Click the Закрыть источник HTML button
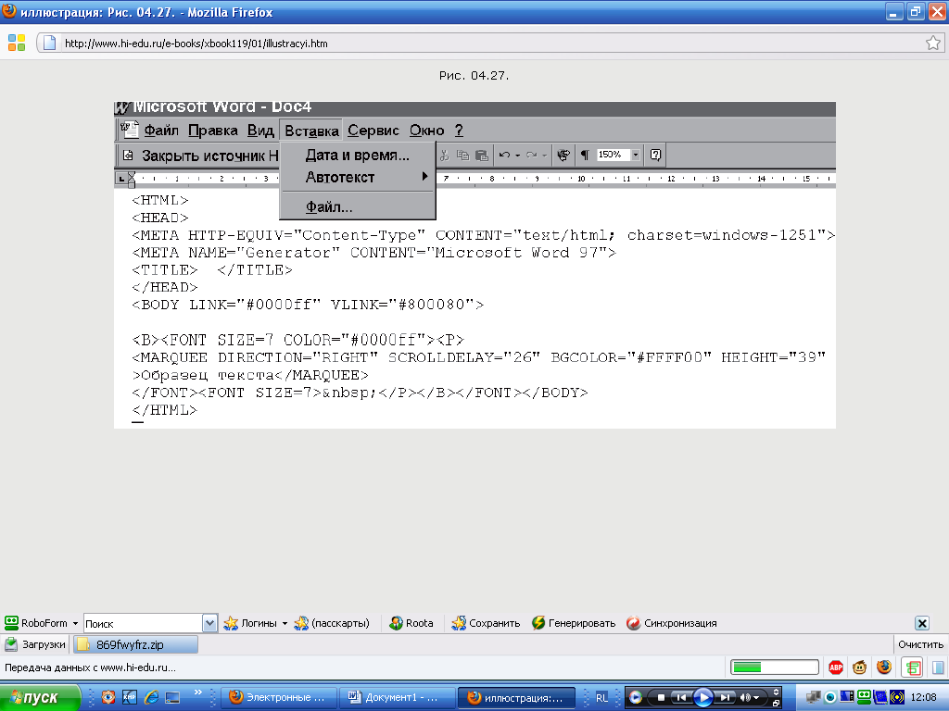Screen dimensions: 949x711 pos(200,156)
